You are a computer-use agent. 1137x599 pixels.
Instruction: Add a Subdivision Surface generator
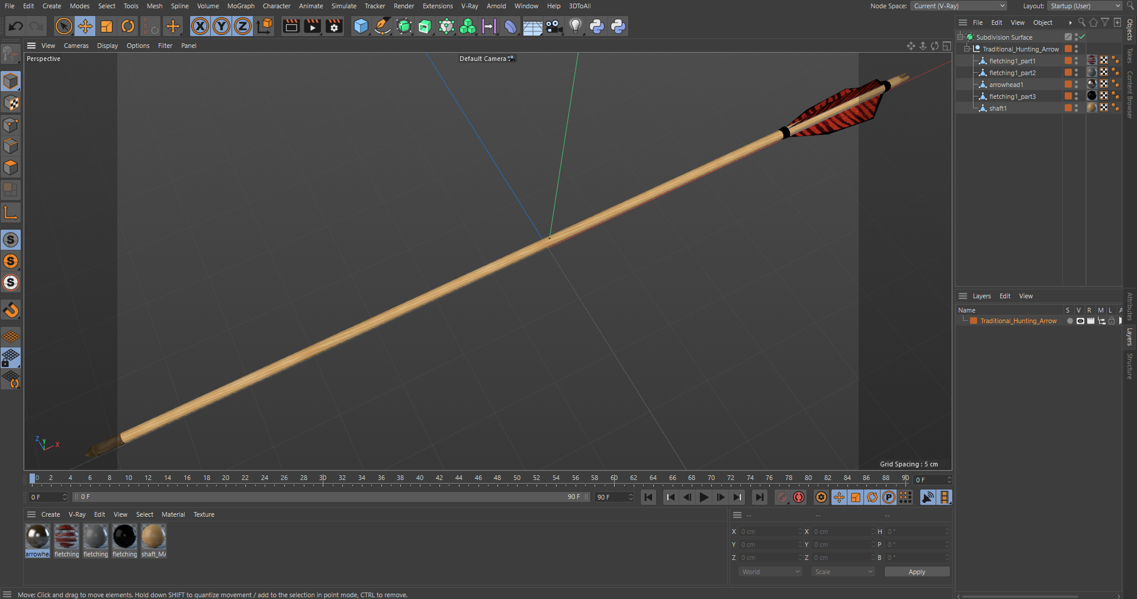tap(404, 26)
